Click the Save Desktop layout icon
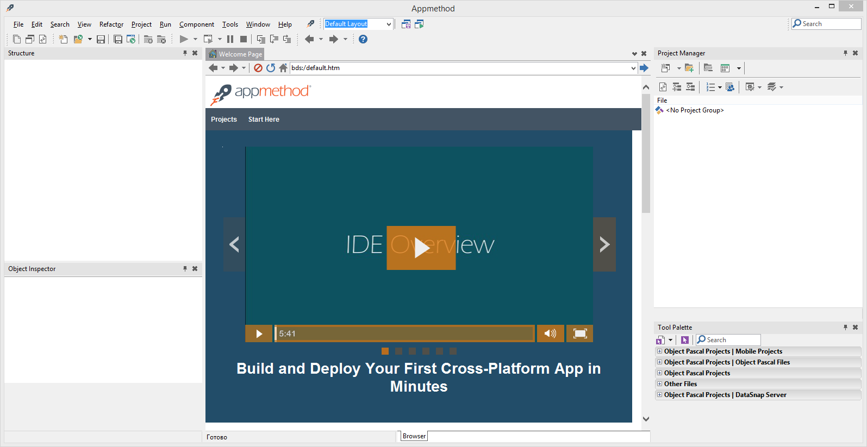 coord(406,24)
